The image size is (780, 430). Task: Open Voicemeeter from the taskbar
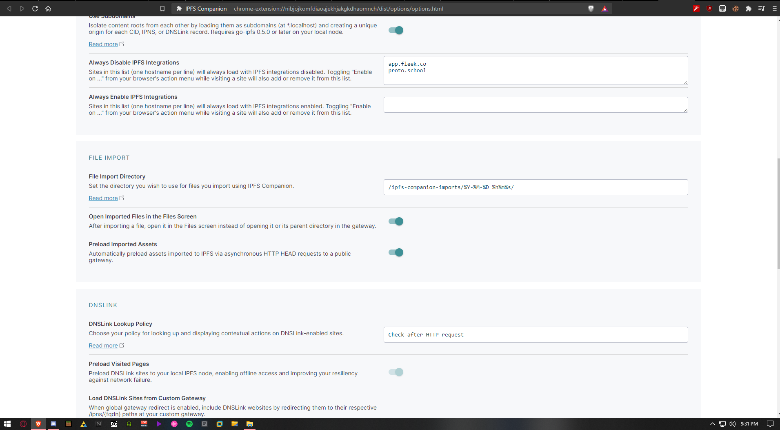point(143,424)
